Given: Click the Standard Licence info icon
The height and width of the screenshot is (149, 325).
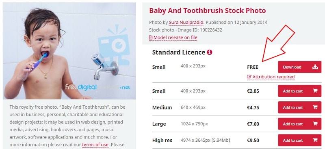Looking at the screenshot, I should point(210,52).
